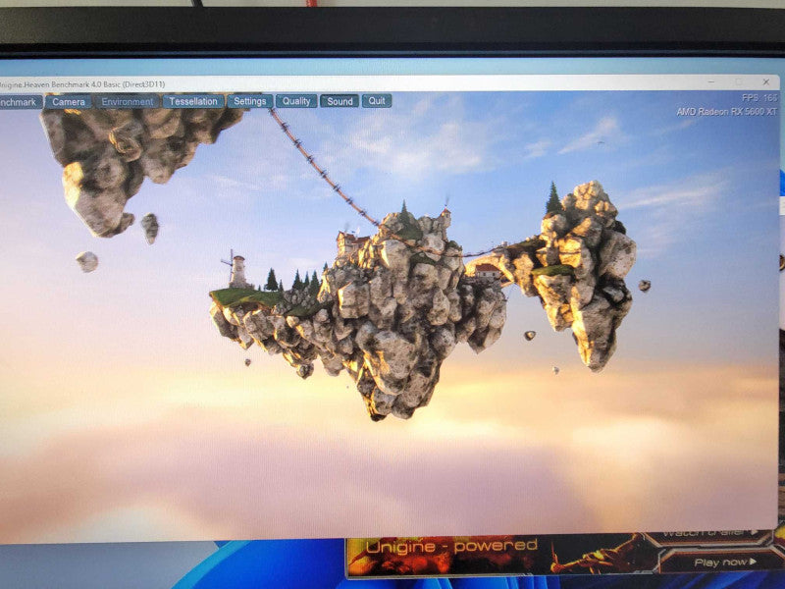Click the Heaven Benchmark 4.0 title text
Image resolution: width=785 pixels, height=589 pixels.
click(x=82, y=84)
